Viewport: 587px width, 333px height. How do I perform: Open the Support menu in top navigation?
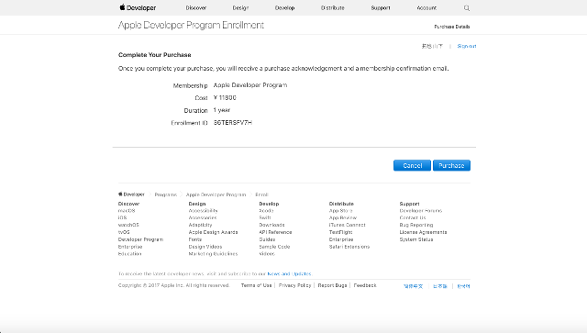[381, 8]
